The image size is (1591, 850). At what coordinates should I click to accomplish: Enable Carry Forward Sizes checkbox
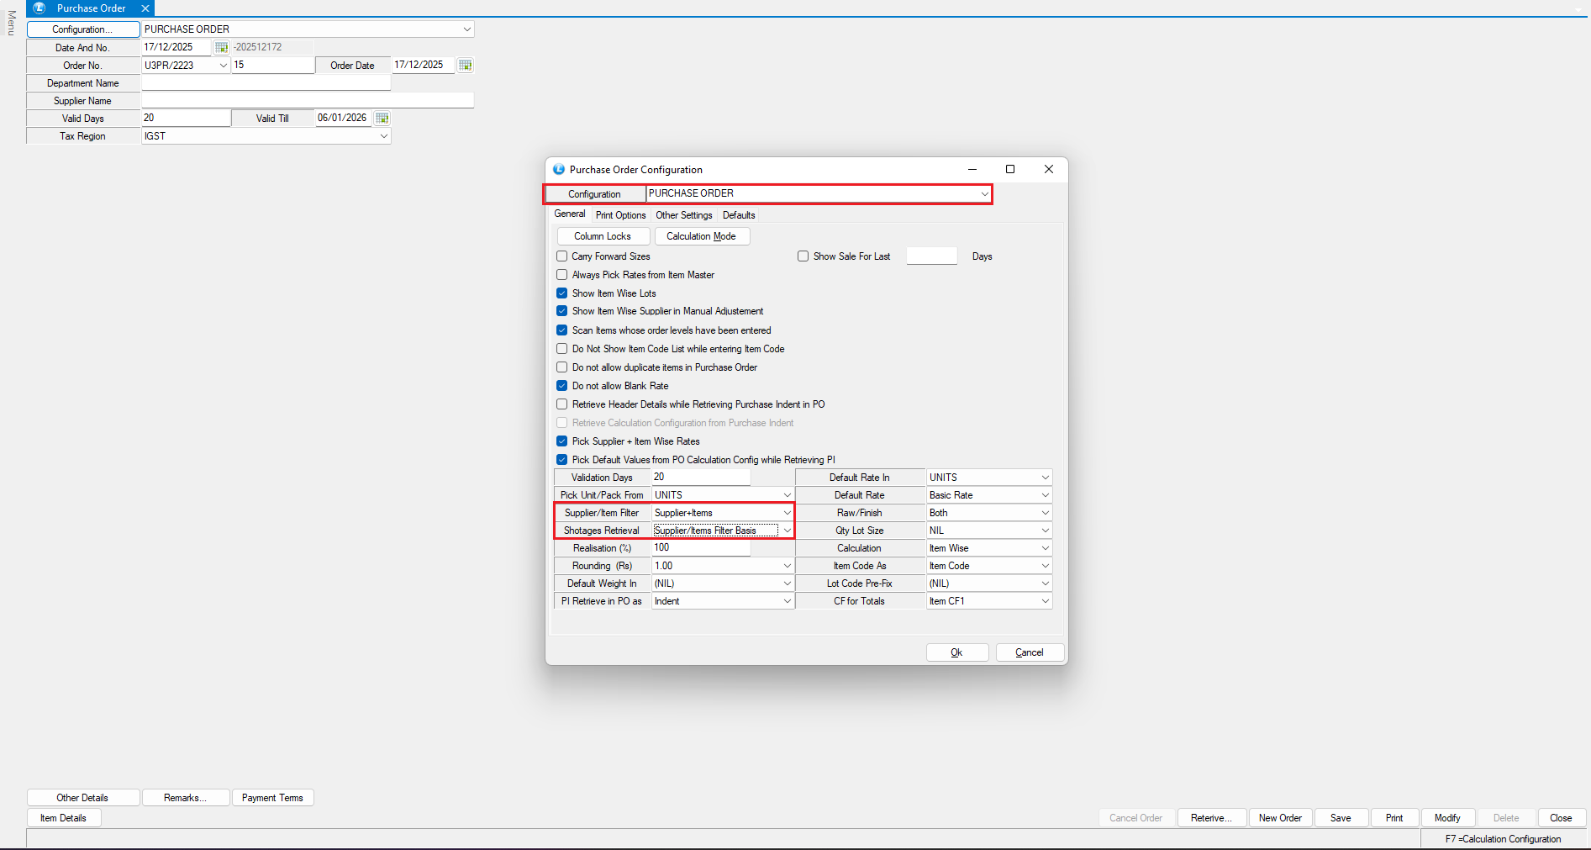pos(562,256)
